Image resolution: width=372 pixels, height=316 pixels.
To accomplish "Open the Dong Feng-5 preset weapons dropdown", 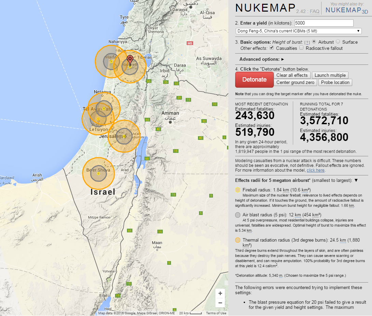I will tap(299, 31).
